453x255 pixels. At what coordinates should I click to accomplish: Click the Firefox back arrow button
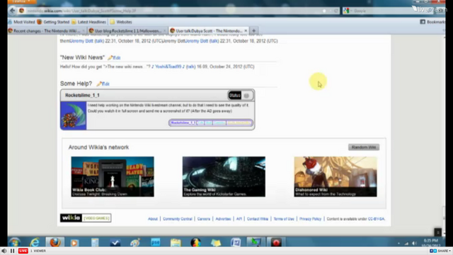(x=13, y=11)
